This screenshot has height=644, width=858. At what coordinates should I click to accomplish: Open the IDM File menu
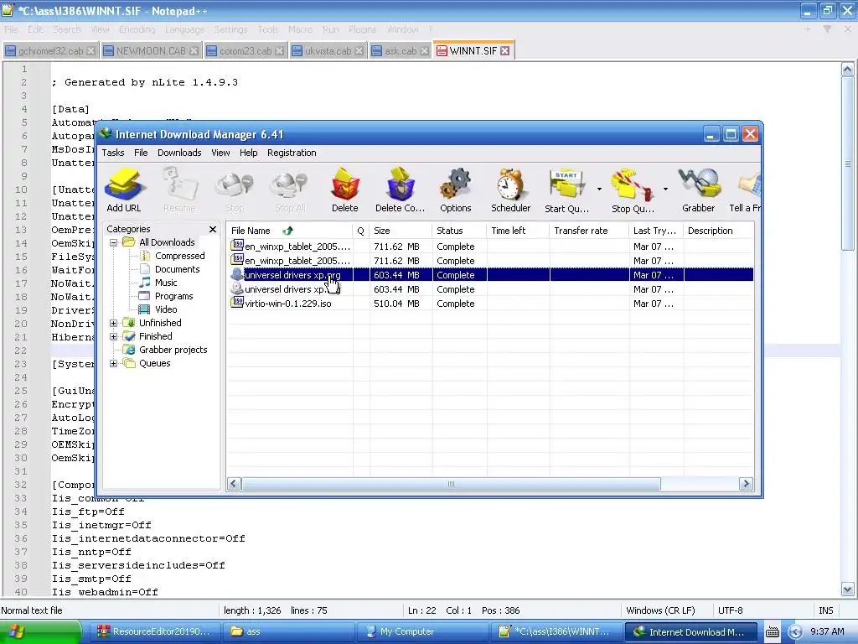coord(141,153)
